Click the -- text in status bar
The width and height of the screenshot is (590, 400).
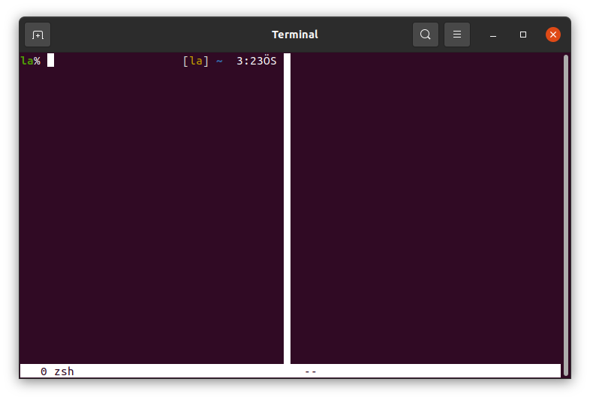[x=310, y=371]
